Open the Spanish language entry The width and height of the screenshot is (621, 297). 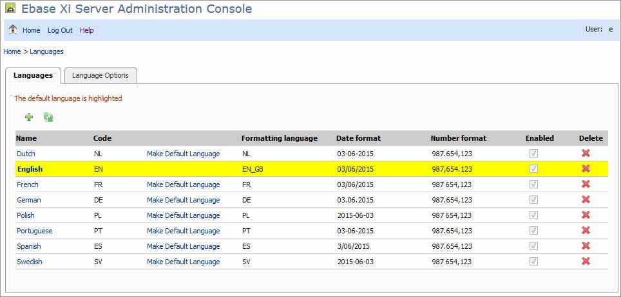coord(29,246)
